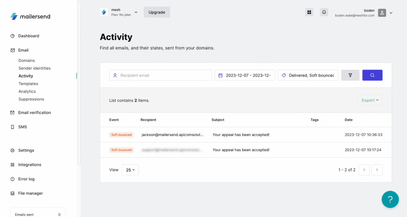The width and height of the screenshot is (407, 217).
Task: Open the apps grid icon
Action: click(x=309, y=12)
